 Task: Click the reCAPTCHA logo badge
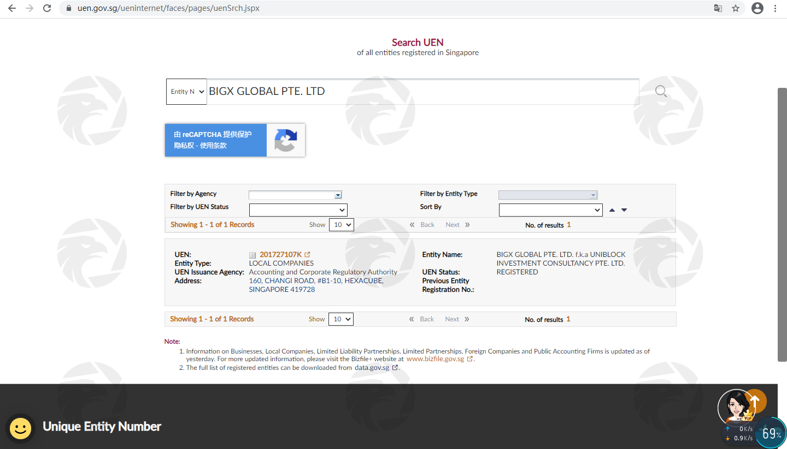286,140
